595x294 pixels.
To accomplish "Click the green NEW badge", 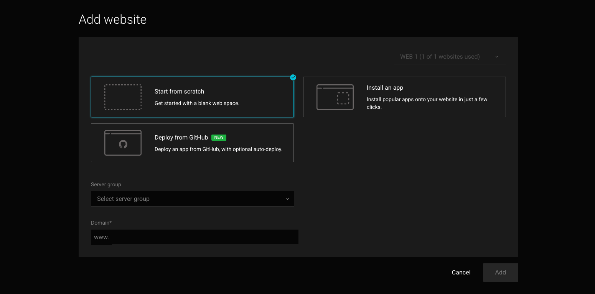I will click(x=219, y=137).
